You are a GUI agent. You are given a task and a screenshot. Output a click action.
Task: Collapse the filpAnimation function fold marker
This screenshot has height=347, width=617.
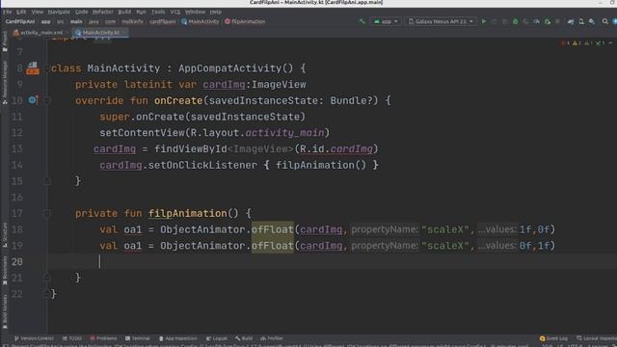pyautogui.click(x=47, y=213)
